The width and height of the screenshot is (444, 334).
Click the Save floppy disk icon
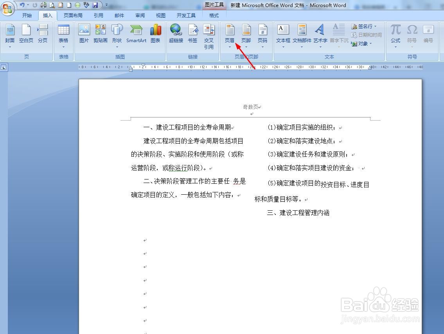click(95, 5)
